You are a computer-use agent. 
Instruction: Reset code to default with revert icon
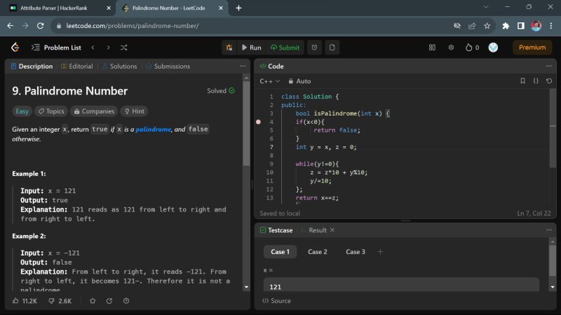pos(549,81)
